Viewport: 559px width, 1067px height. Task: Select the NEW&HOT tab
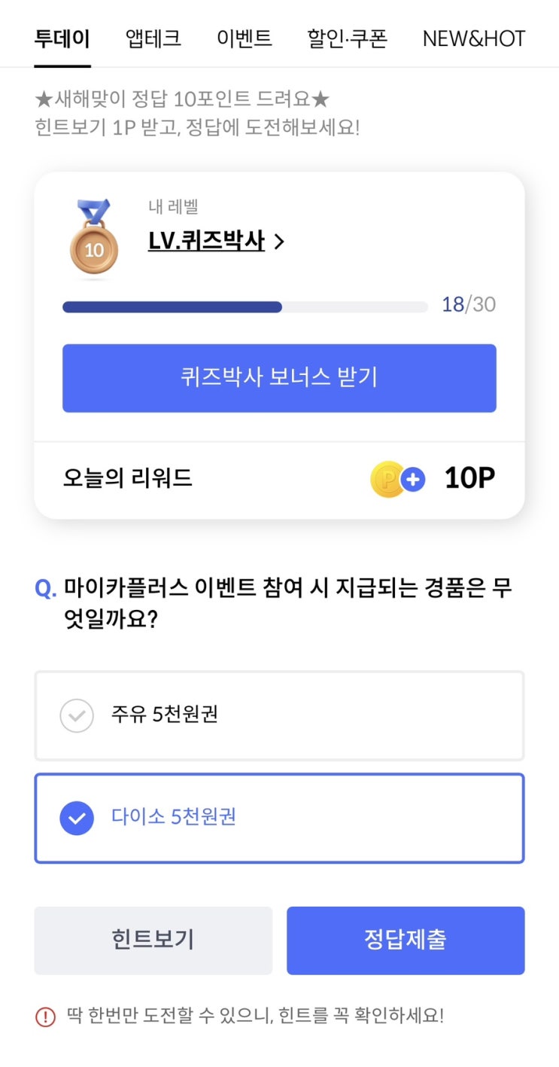pyautogui.click(x=474, y=38)
